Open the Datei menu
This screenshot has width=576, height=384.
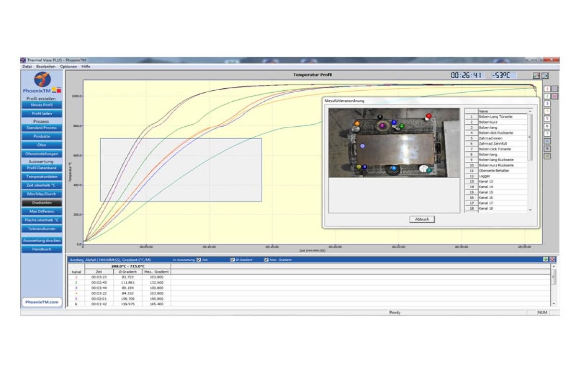(27, 66)
